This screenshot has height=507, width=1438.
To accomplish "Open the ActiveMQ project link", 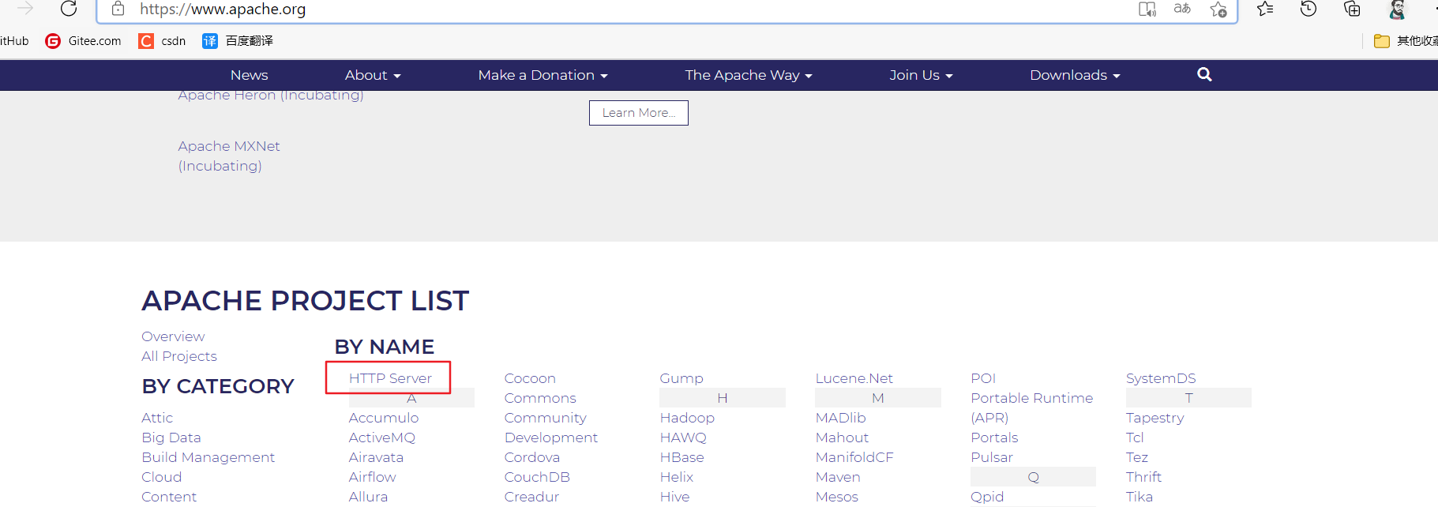I will point(382,438).
